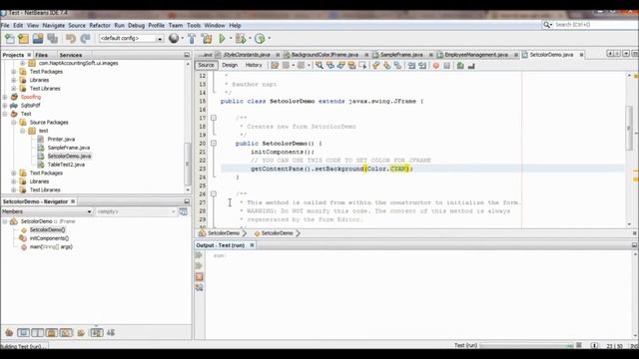Switch to the Services tab
Screen dimensions: 639x359
pyautogui.click(x=71, y=55)
